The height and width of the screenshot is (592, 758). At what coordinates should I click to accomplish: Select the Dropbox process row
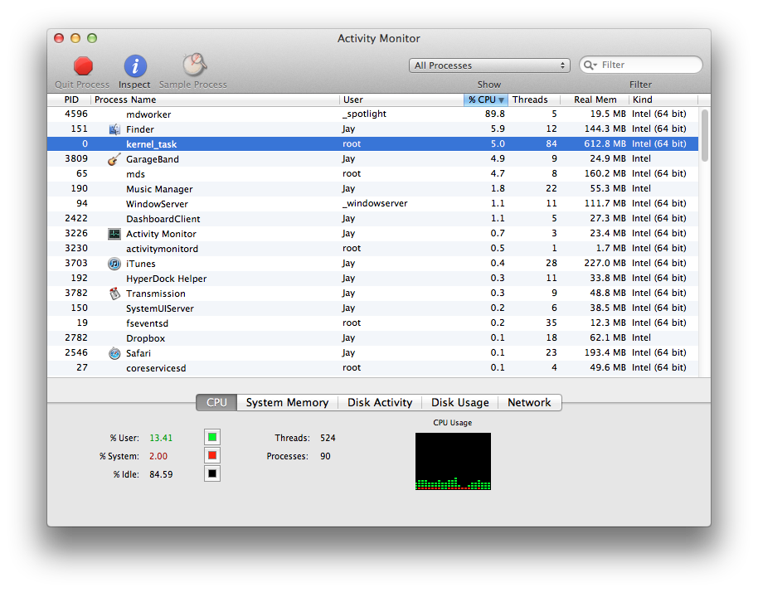[x=372, y=338]
